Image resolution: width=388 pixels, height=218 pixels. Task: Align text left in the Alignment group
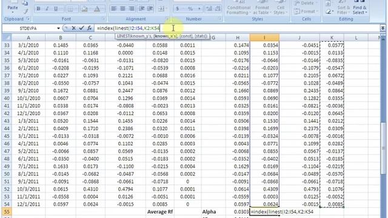[x=114, y=9]
